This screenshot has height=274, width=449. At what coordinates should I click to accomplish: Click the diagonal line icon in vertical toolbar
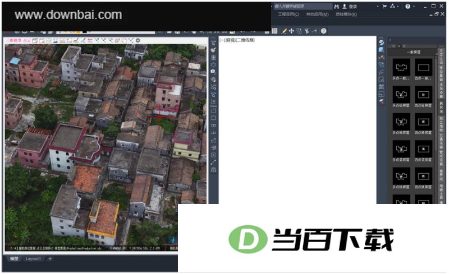(x=213, y=162)
